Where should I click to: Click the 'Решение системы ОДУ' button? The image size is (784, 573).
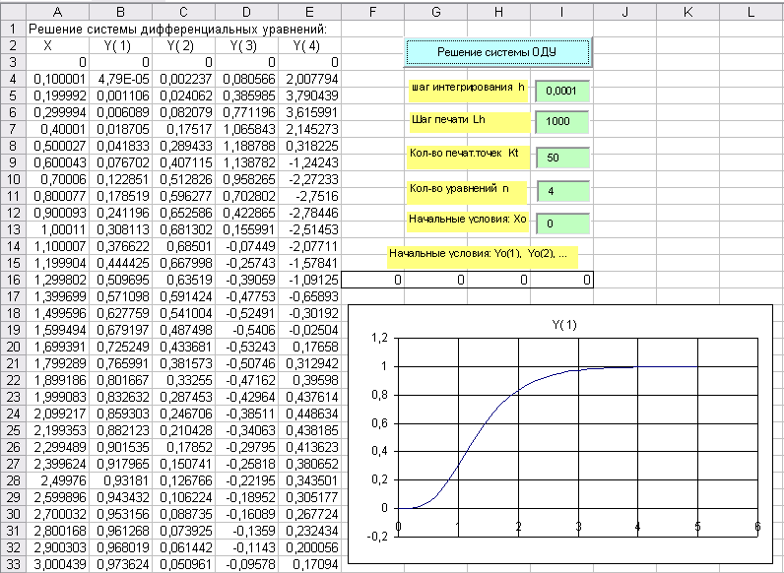click(497, 52)
